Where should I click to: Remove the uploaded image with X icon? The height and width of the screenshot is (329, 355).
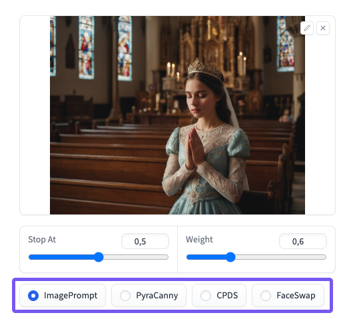point(323,28)
